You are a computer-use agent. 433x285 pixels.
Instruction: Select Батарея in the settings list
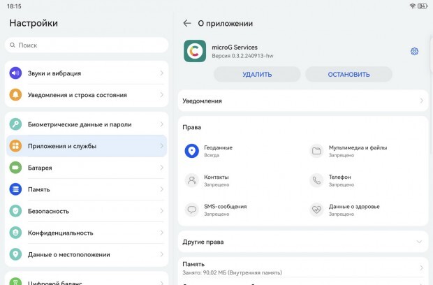87,168
